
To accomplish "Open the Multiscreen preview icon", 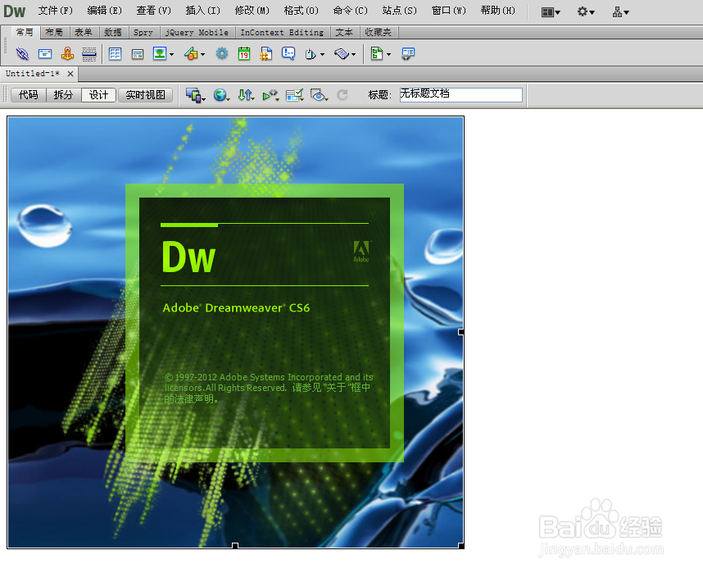I will 195,95.
